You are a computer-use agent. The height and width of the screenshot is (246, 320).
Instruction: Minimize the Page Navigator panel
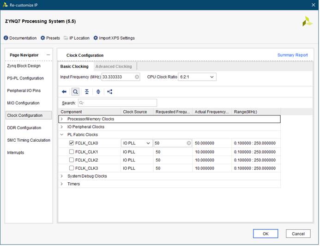coord(48,55)
